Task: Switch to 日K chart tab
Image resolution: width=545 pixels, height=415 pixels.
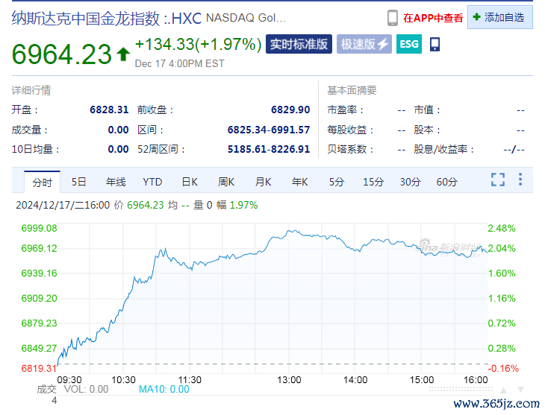Action: 190,182
